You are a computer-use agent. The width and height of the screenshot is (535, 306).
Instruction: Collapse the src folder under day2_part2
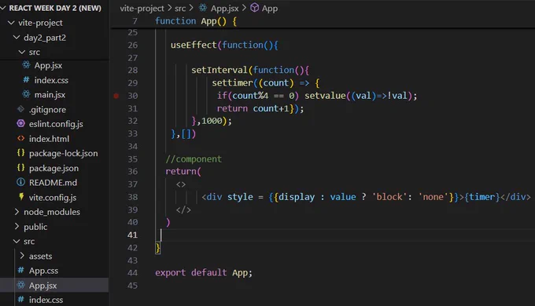[22, 52]
